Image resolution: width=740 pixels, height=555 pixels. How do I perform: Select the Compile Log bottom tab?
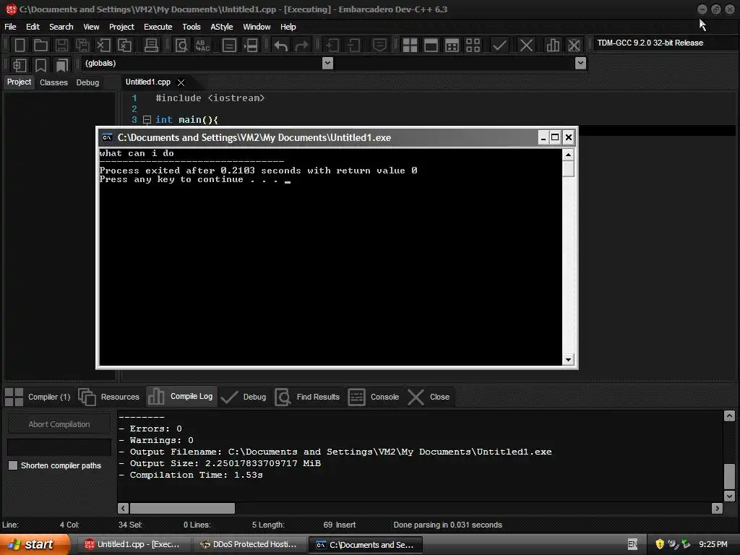tap(181, 397)
